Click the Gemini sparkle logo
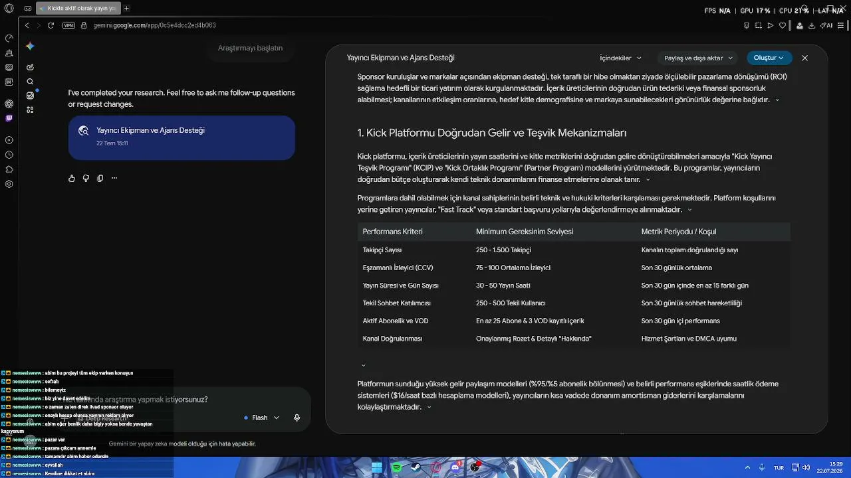Viewport: 851px width, 478px height. 30,46
